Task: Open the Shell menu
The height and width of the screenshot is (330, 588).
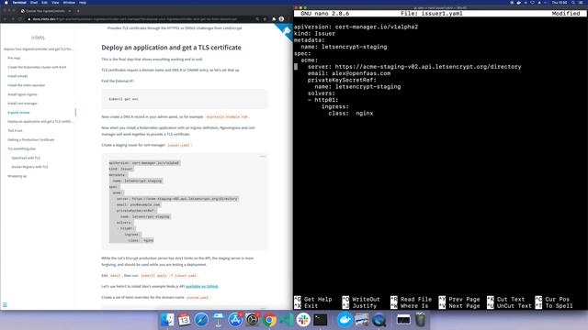Action: 34,2
